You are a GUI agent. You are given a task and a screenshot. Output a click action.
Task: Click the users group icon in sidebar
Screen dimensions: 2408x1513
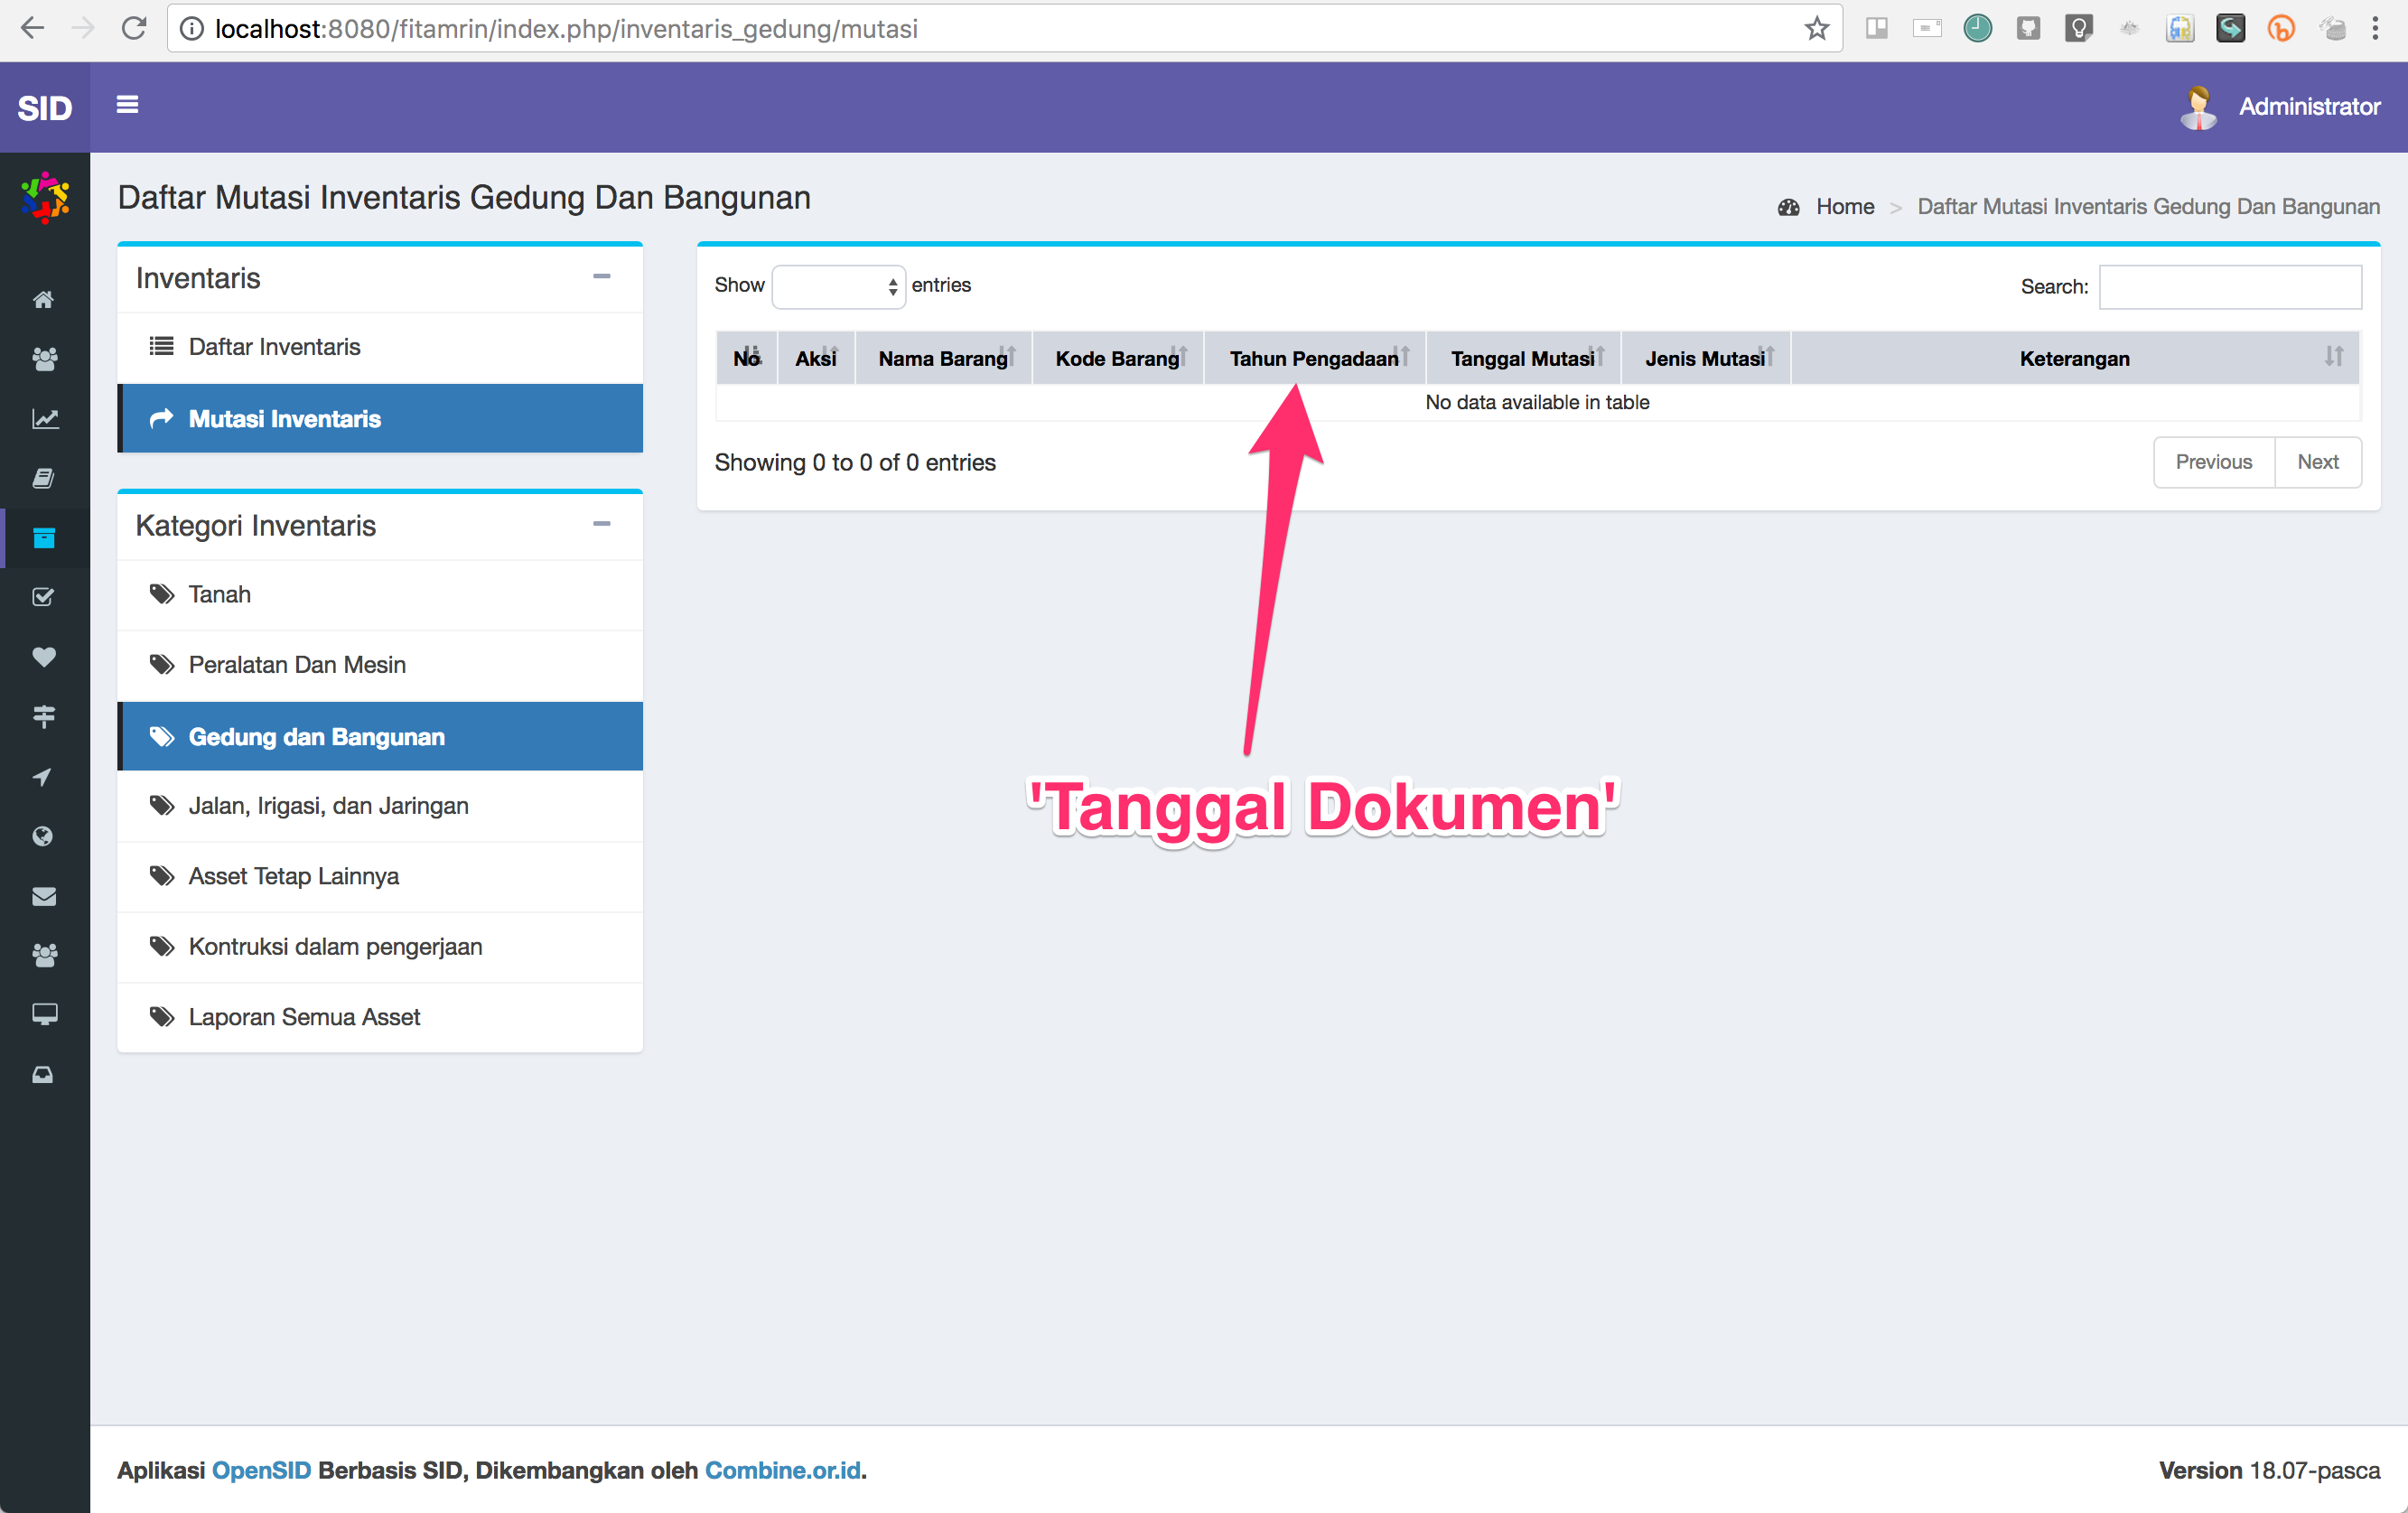point(44,360)
